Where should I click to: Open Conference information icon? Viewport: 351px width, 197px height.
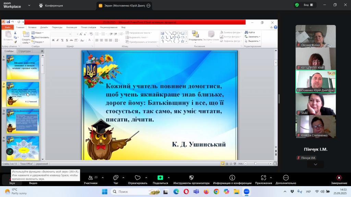point(232,178)
